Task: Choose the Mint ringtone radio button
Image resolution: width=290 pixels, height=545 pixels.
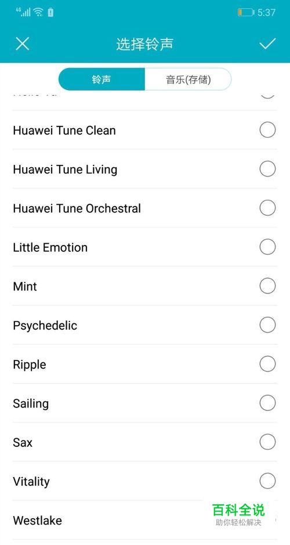Action: (x=267, y=286)
